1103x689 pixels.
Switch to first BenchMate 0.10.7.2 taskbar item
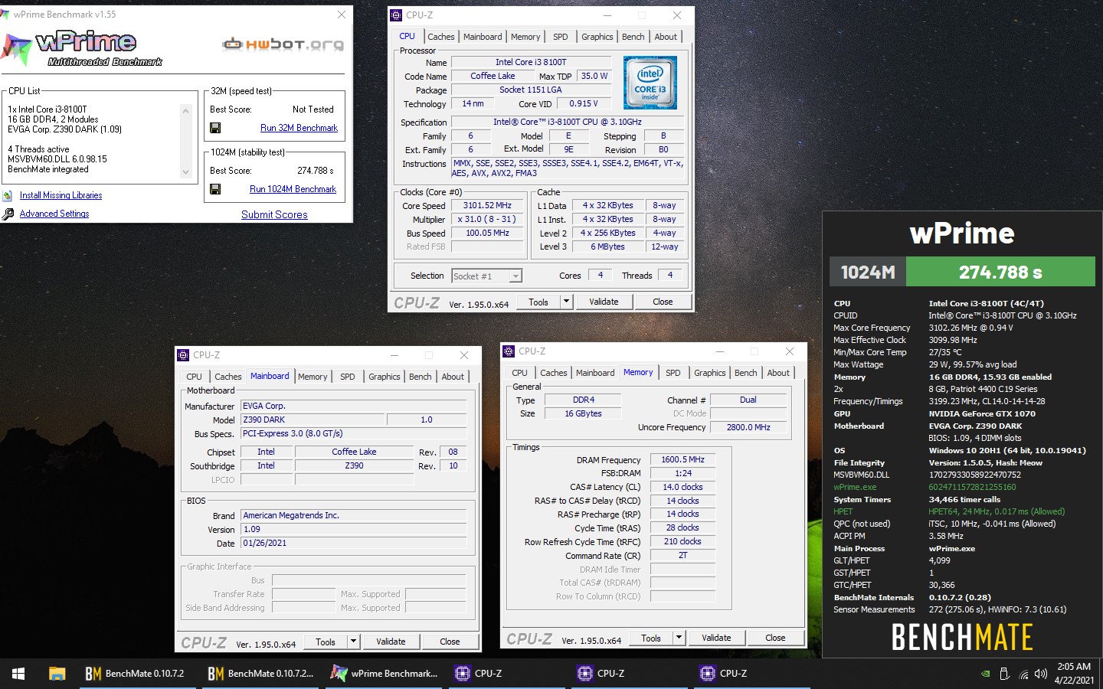[136, 674]
